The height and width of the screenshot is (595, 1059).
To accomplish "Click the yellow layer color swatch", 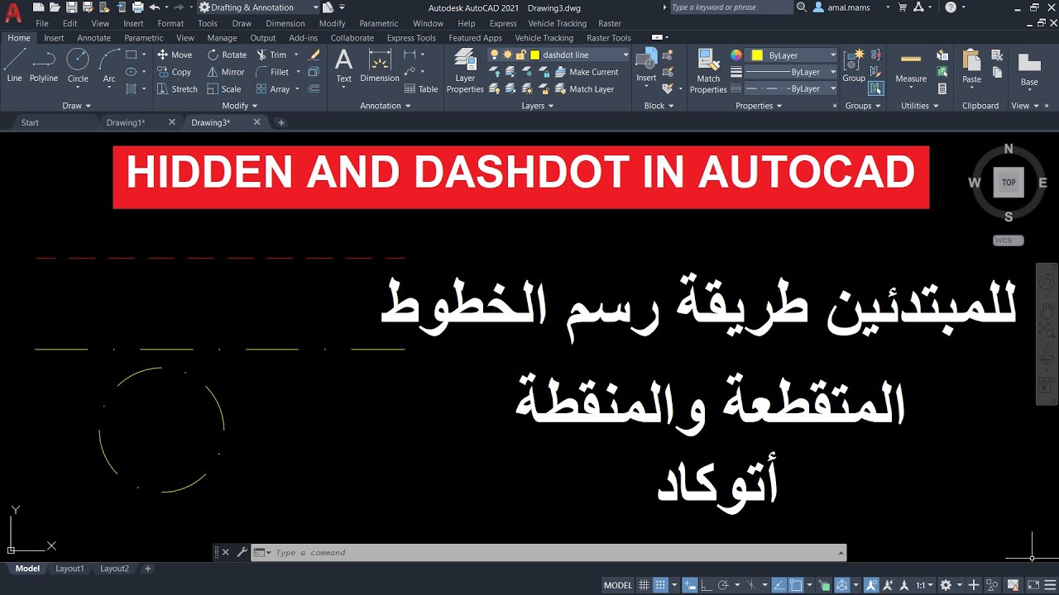I will pyautogui.click(x=535, y=55).
